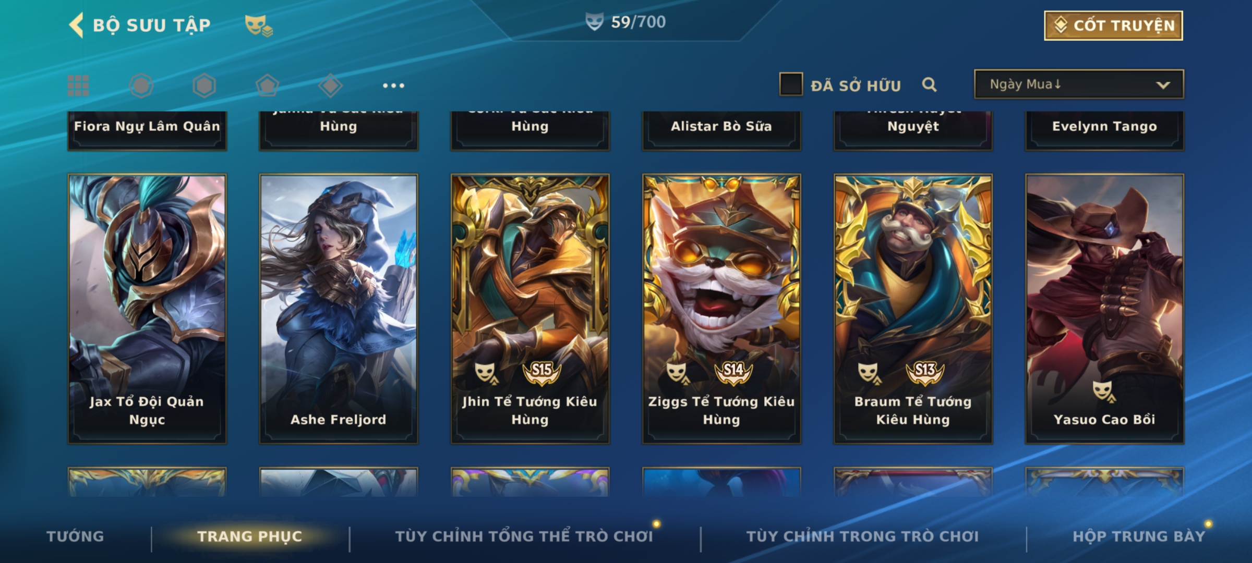Viewport: 1252px width, 563px height.
Task: Select Ziggs Tể Tướng Kiêu Hùng skin
Action: pos(721,309)
